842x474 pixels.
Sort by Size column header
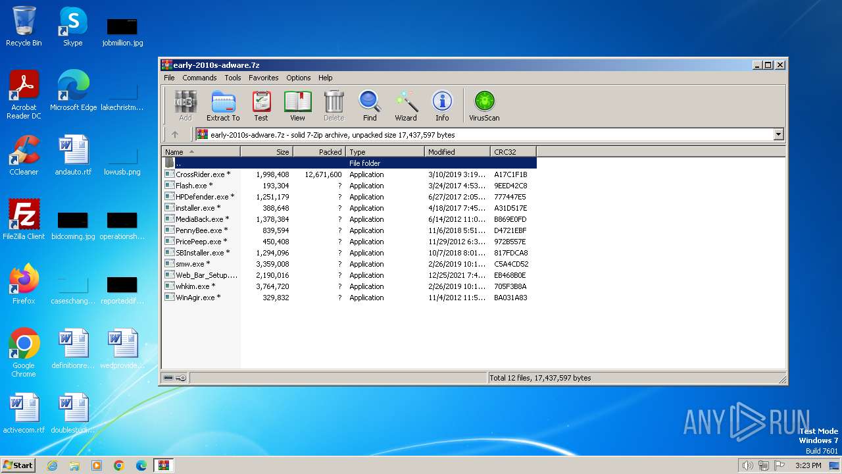coord(267,152)
